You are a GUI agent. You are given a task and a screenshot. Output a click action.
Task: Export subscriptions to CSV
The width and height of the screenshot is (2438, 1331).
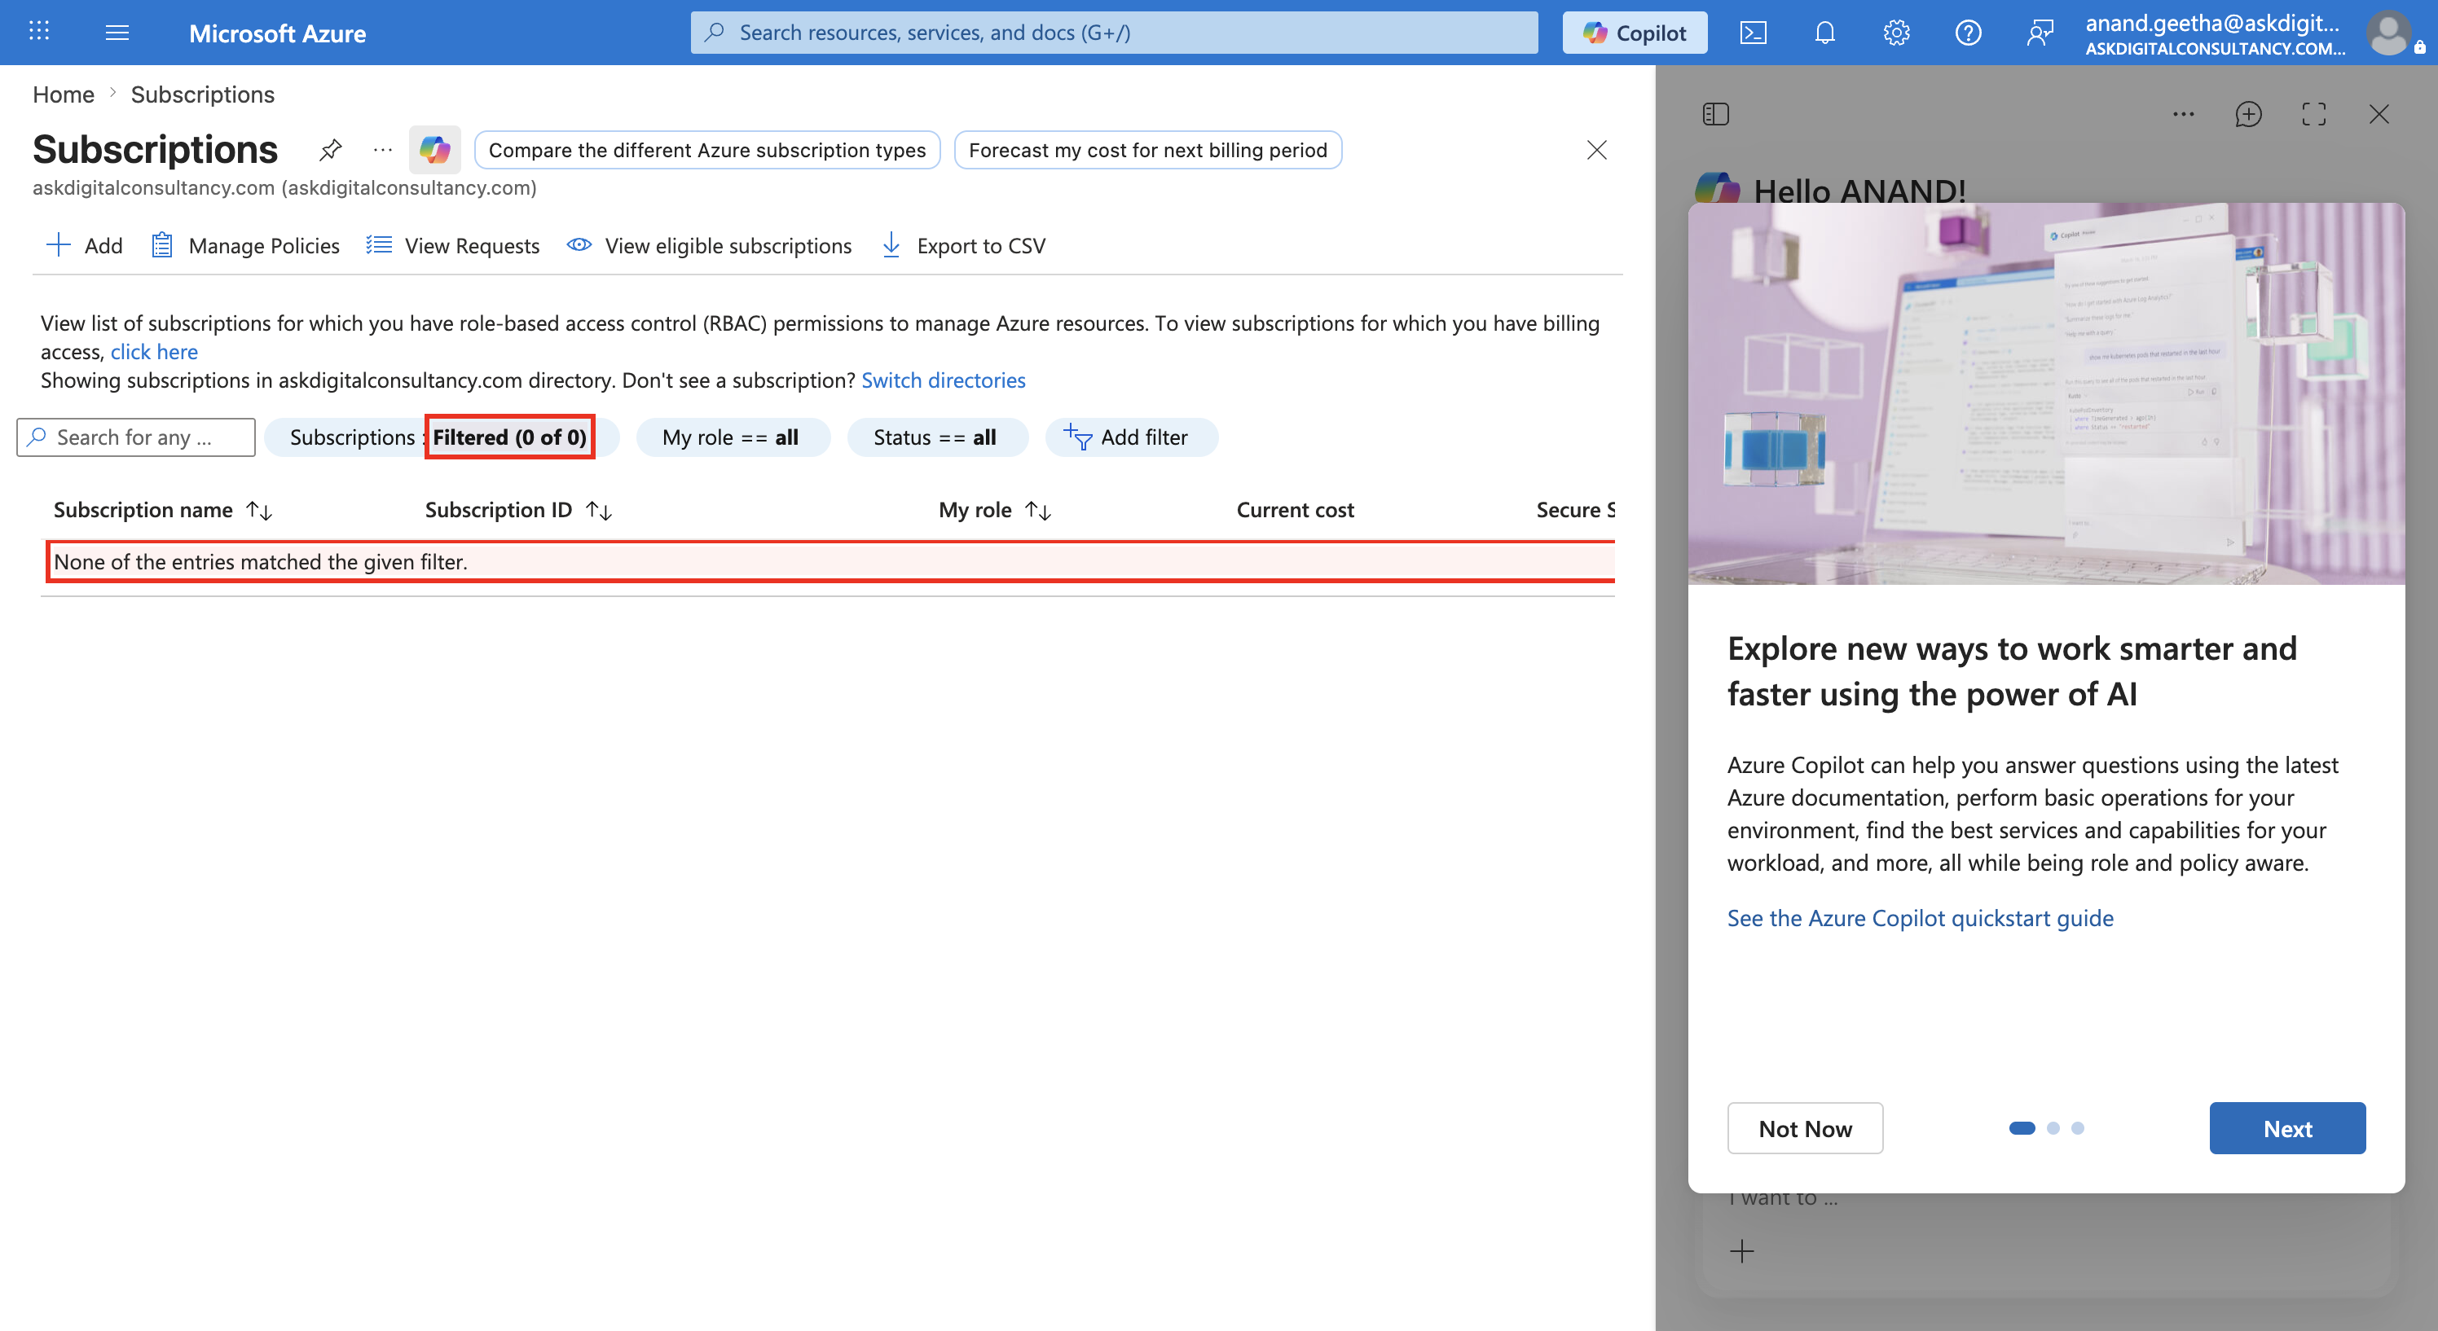(963, 246)
